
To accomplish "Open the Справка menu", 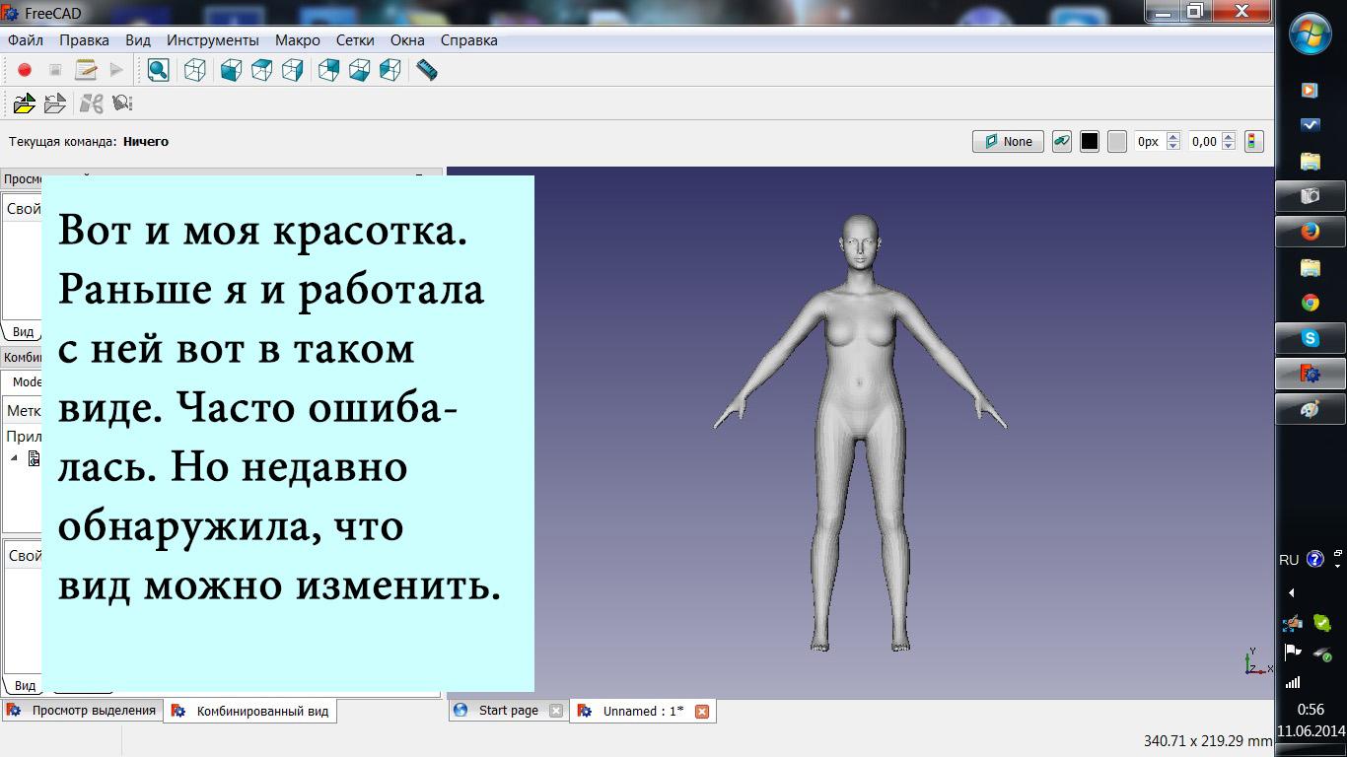I will [x=469, y=40].
